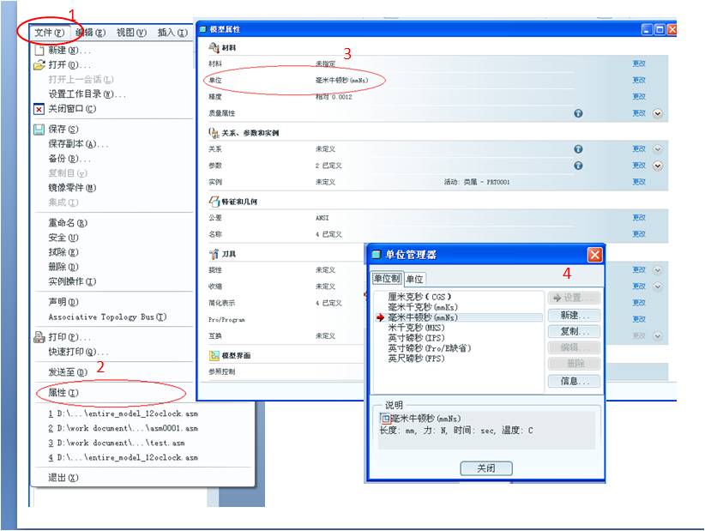This screenshot has width=705, height=531.
Task: Select 米千克秒 (MKS) unit system
Action: tap(416, 328)
